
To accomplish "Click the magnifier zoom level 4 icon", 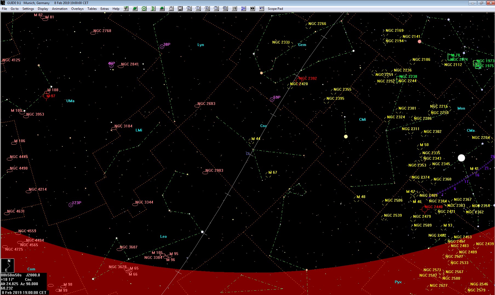I will (x=207, y=8).
